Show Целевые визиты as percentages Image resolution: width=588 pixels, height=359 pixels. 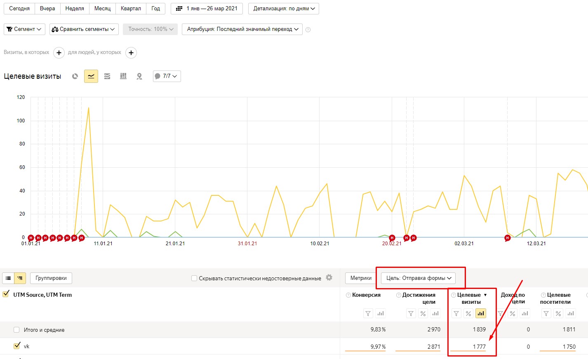tap(468, 314)
